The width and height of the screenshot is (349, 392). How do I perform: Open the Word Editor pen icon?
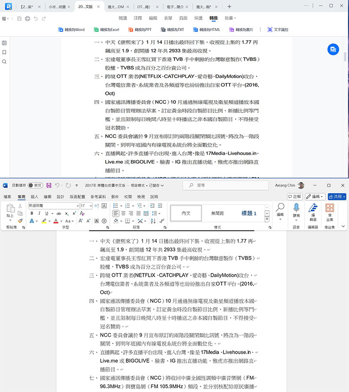click(x=313, y=208)
